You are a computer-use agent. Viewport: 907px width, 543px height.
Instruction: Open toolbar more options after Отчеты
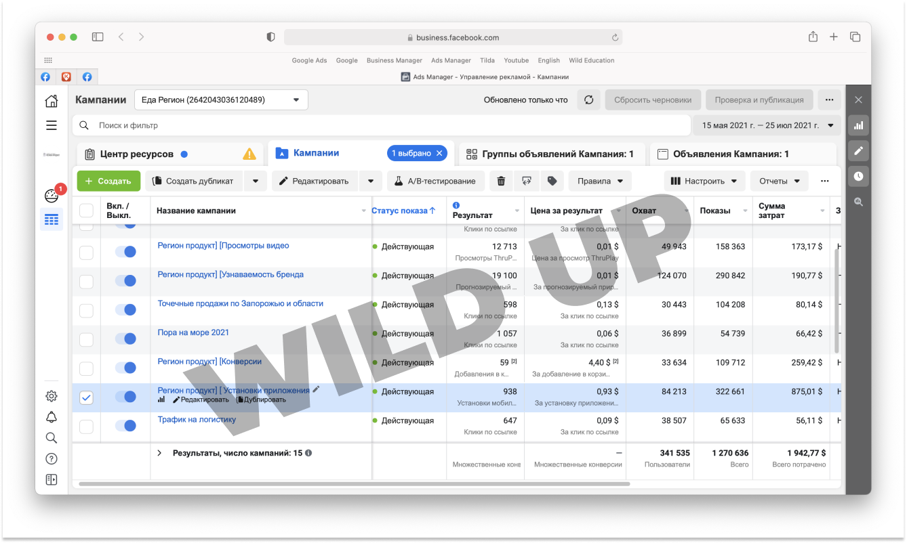[x=824, y=181]
